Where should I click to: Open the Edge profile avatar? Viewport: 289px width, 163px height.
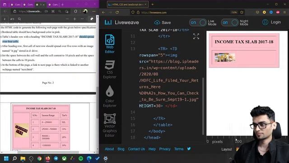pos(85,11)
